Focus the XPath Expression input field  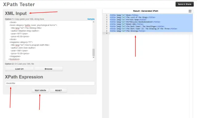point(50,83)
